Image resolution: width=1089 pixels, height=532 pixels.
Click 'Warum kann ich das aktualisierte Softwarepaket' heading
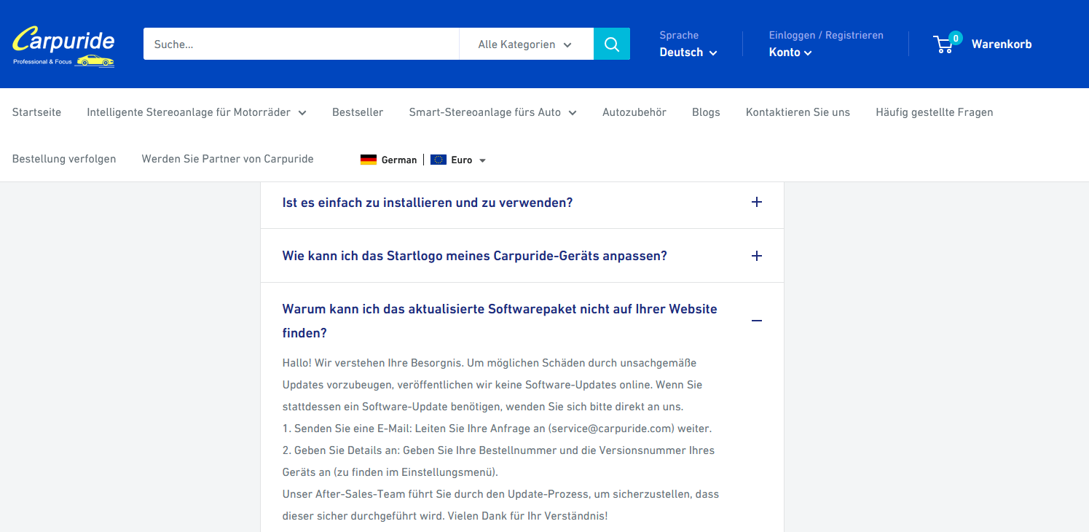[500, 321]
